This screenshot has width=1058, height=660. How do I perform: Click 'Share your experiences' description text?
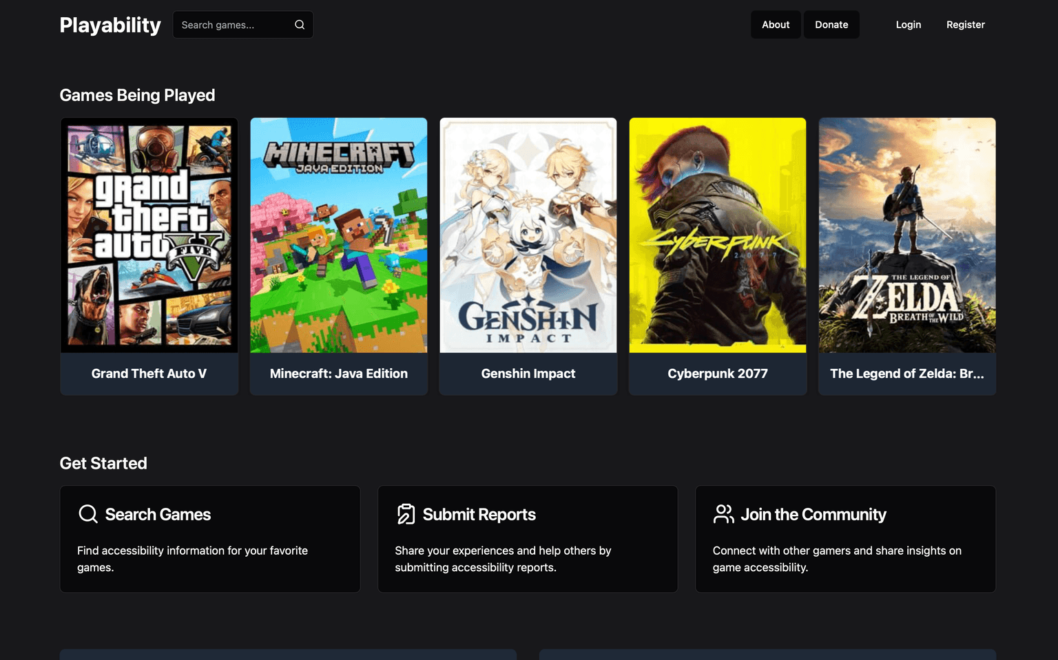tap(503, 559)
